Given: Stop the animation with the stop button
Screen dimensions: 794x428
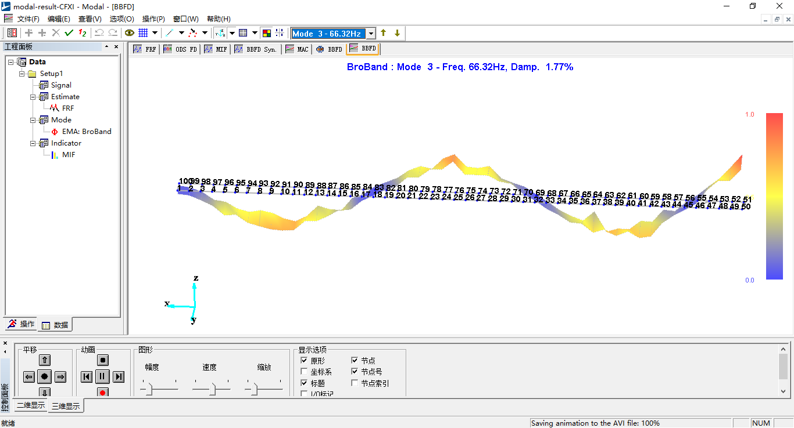Looking at the screenshot, I should (x=102, y=360).
